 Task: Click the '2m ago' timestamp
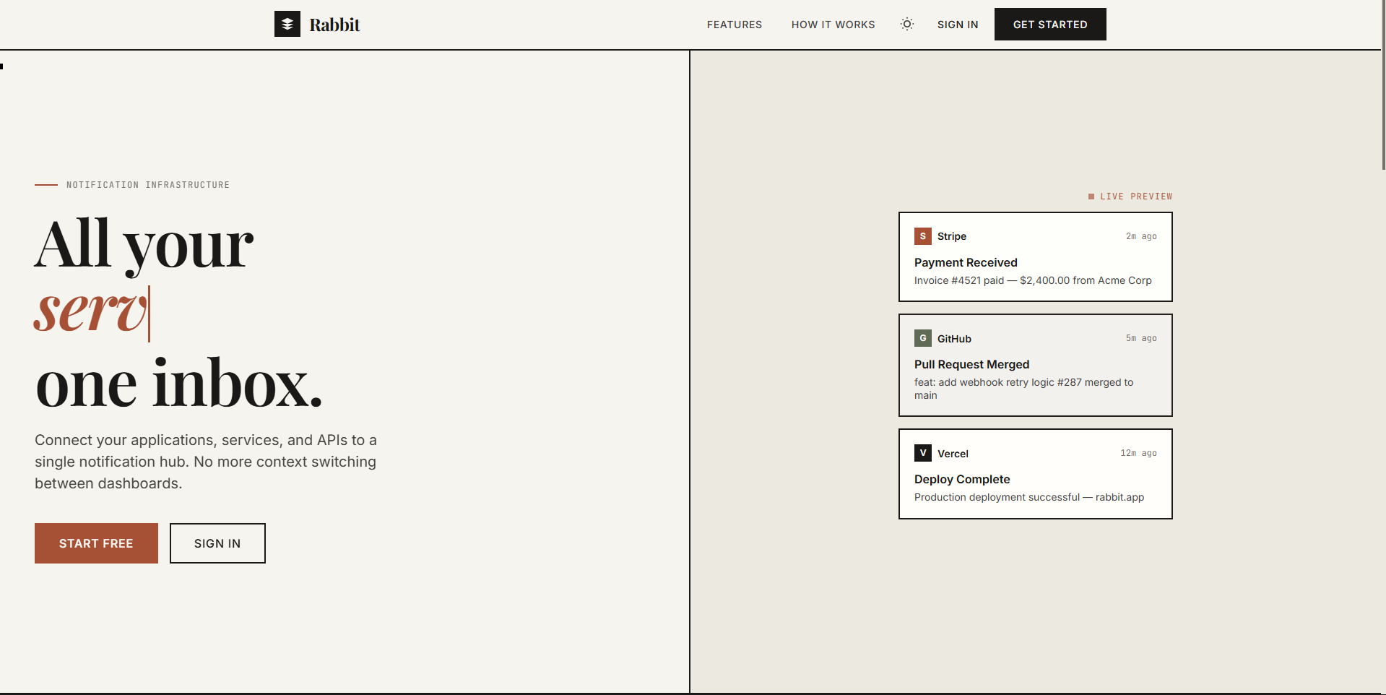point(1141,236)
